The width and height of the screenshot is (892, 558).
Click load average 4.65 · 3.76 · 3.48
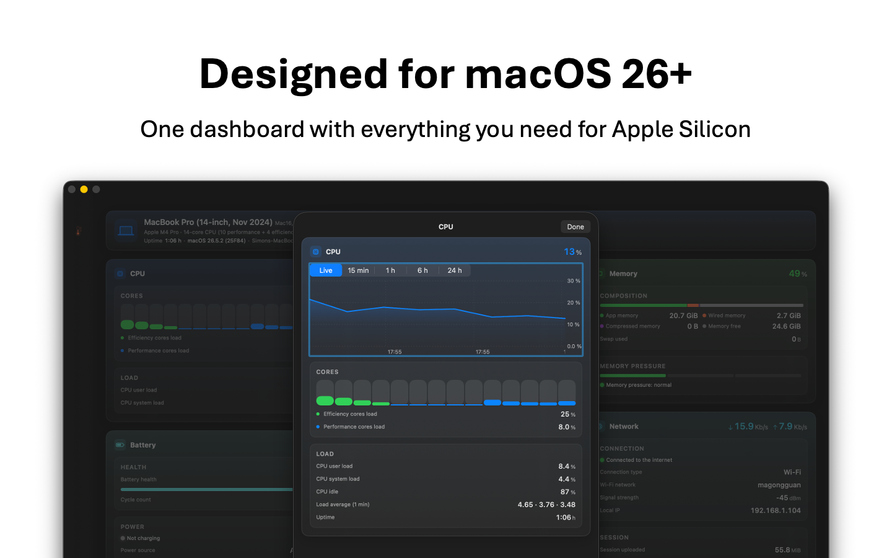546,505
